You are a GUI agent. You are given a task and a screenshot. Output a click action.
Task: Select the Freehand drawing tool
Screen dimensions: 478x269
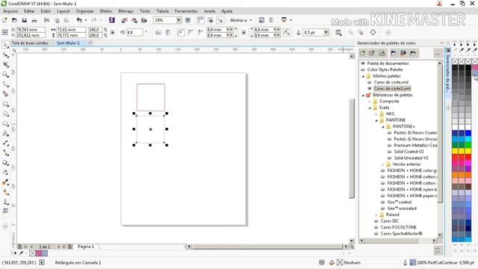(5, 84)
